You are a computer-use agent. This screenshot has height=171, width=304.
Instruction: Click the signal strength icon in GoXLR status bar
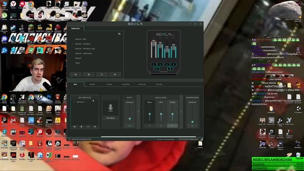click(x=201, y=139)
